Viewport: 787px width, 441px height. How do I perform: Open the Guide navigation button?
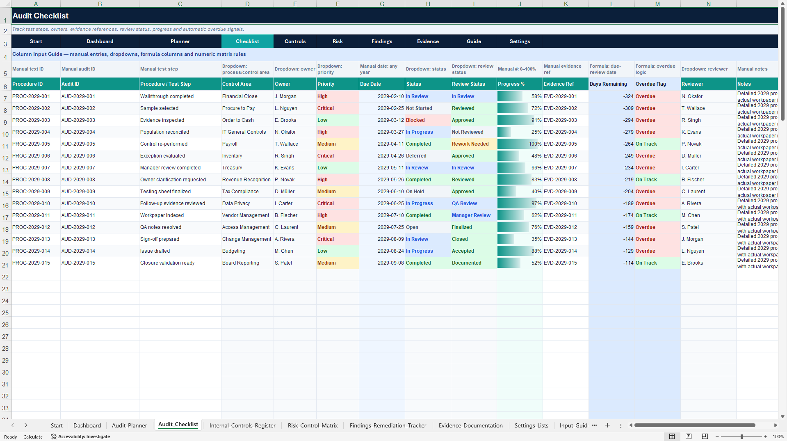(x=474, y=41)
